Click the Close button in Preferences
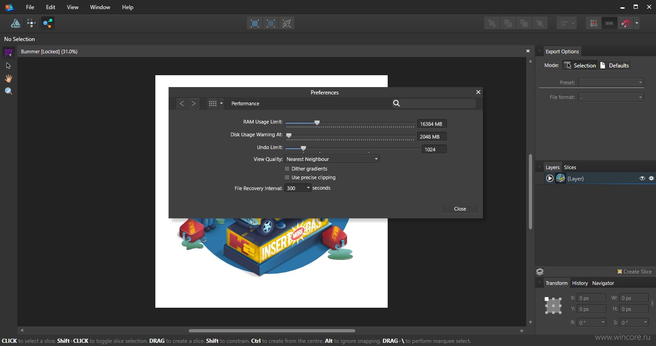This screenshot has height=346, width=656. (460, 209)
